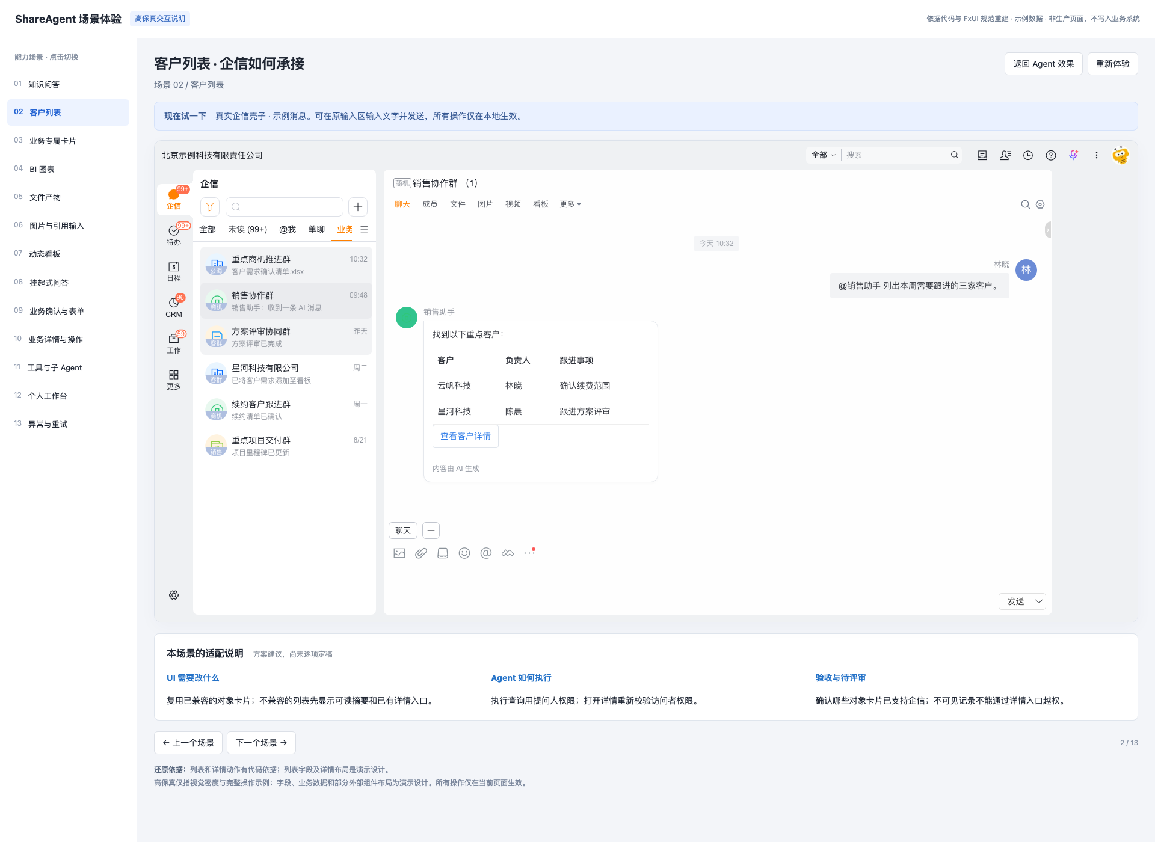
Task: Open the 日程 calendar sidebar icon
Action: pyautogui.click(x=174, y=271)
